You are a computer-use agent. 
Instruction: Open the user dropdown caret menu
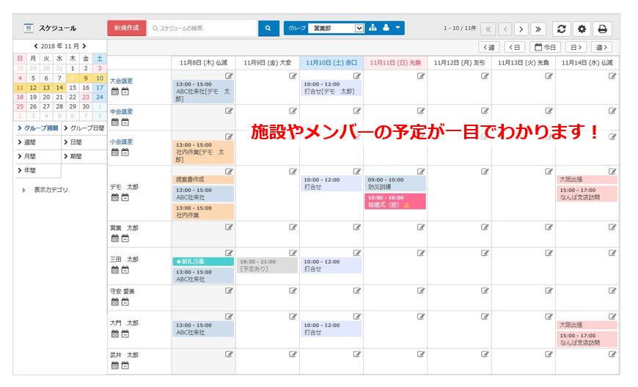coord(397,29)
